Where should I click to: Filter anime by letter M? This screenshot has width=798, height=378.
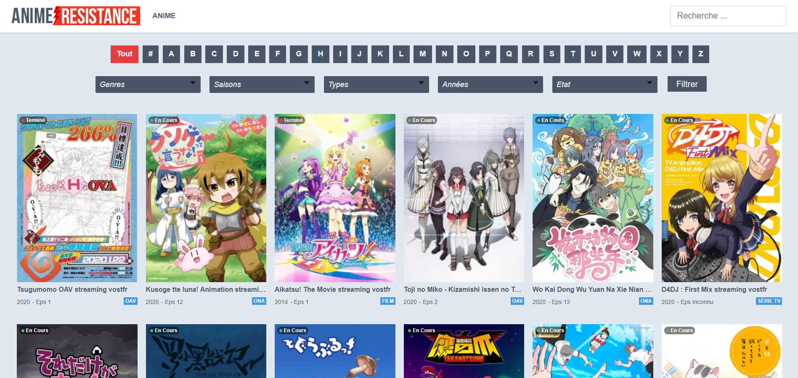click(423, 54)
